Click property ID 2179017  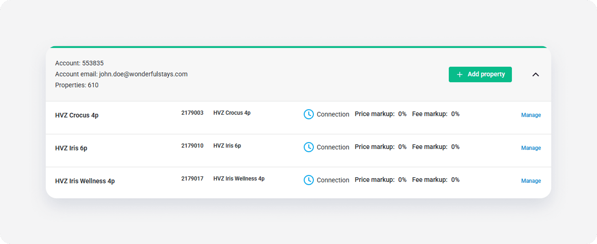pyautogui.click(x=192, y=179)
